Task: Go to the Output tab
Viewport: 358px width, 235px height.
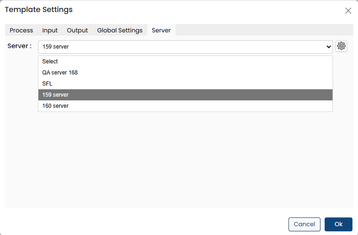Action: (77, 31)
